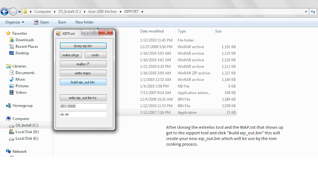Screen dimensions: 318x170
Task: Expand arrow after Acer s200 kitchen breadcrumb
Action: 120,12
